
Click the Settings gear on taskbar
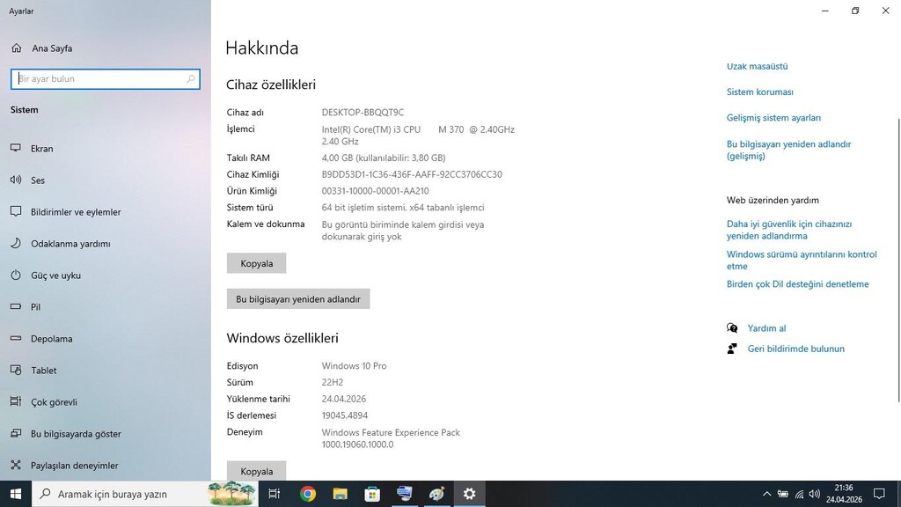pos(470,494)
